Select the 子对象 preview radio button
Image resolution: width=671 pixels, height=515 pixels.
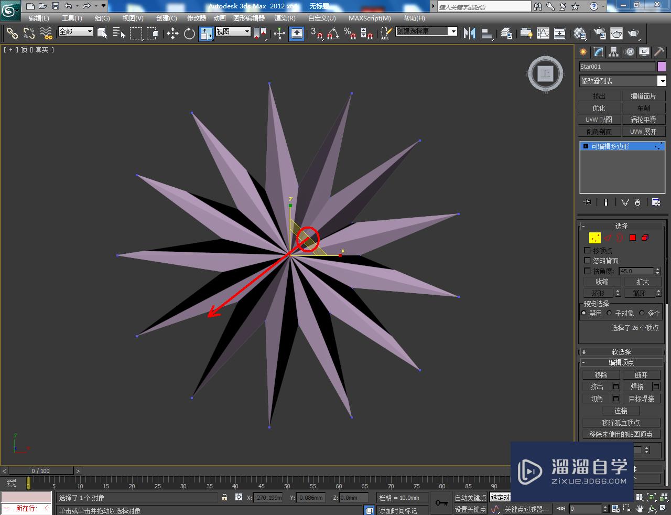click(610, 313)
